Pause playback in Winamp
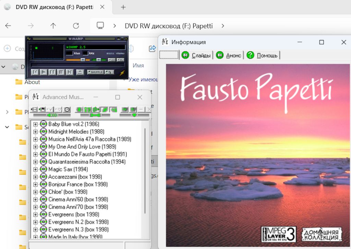This screenshot has height=249, width=351. tap(52, 72)
